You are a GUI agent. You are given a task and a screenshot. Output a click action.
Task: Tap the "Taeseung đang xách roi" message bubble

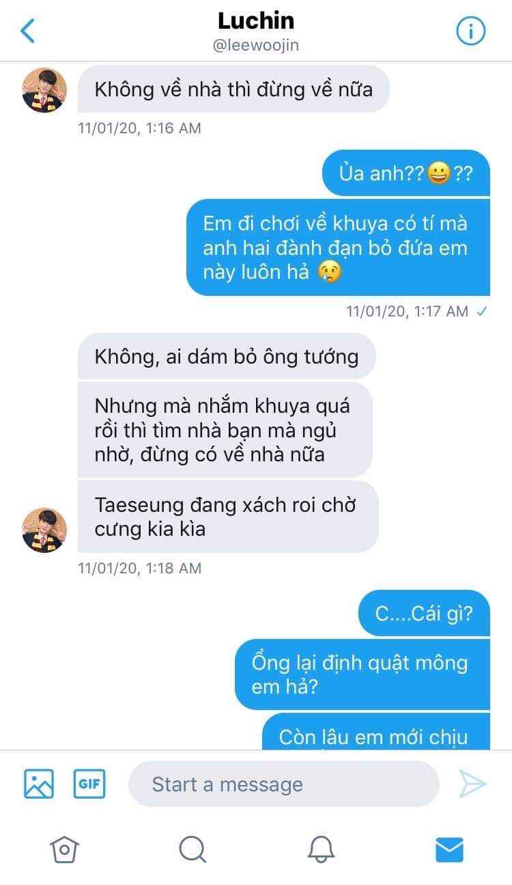click(228, 517)
